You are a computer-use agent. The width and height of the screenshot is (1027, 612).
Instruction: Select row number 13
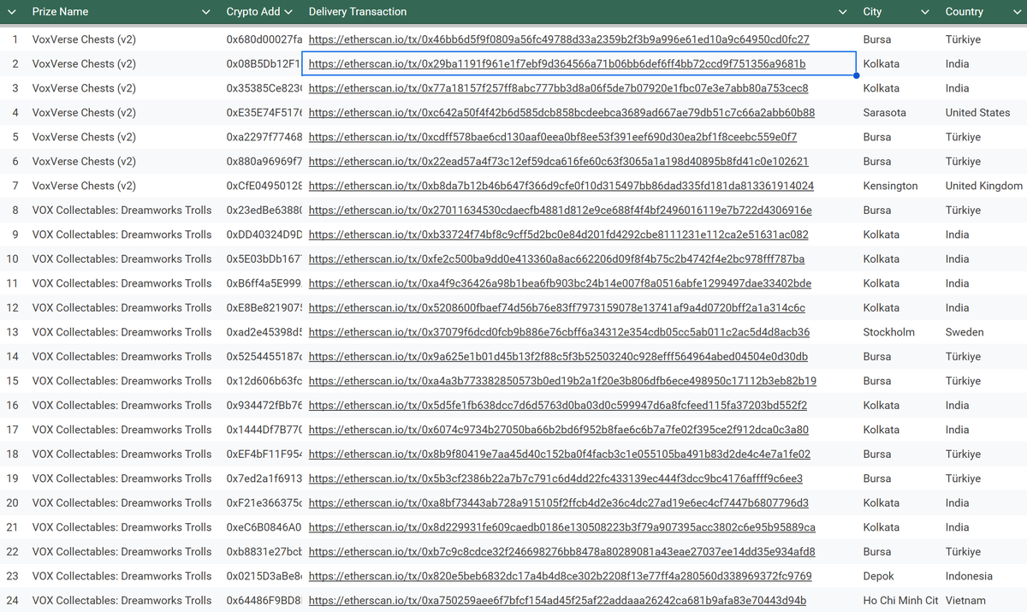(x=14, y=332)
